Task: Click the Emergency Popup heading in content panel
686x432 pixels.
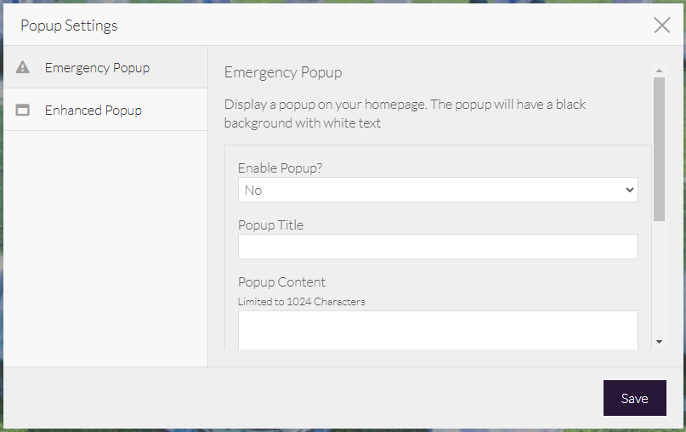Action: point(282,72)
